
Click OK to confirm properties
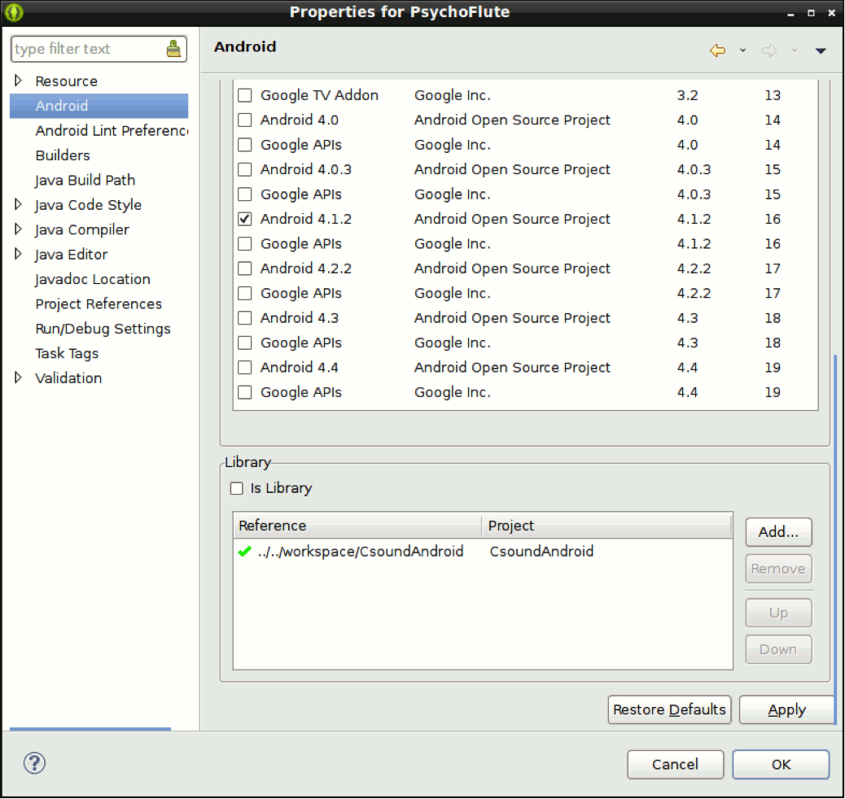(781, 765)
